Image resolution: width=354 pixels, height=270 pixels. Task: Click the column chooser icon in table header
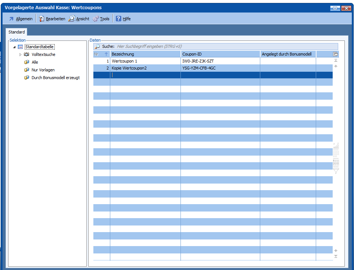[335, 54]
